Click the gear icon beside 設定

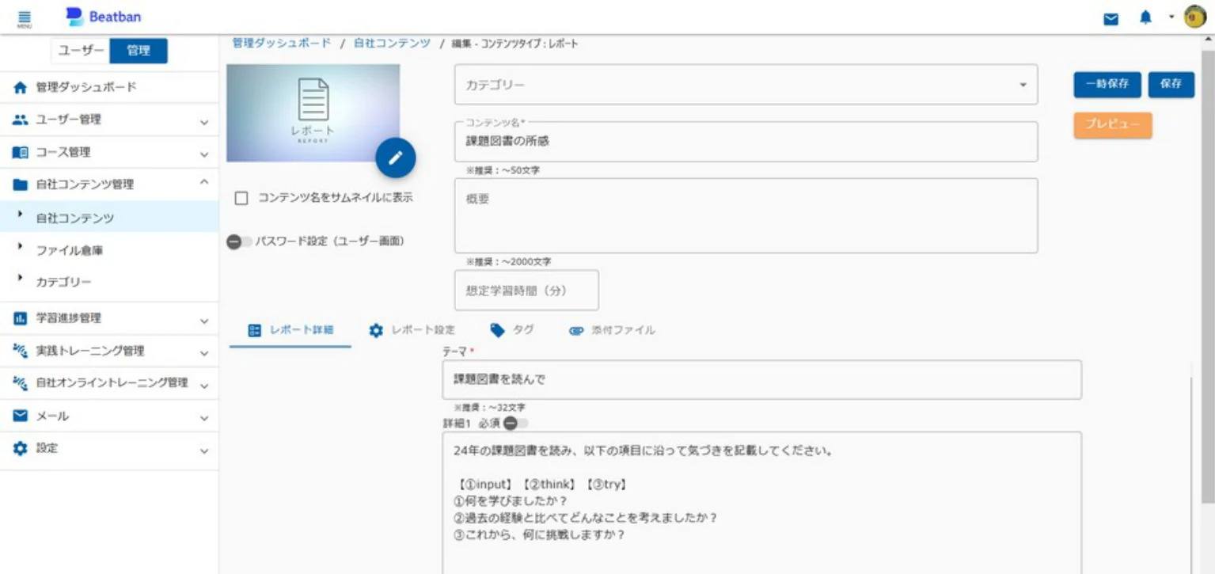tap(21, 448)
